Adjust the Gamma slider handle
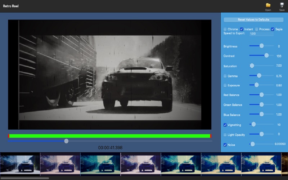 pyautogui.click(x=259, y=76)
